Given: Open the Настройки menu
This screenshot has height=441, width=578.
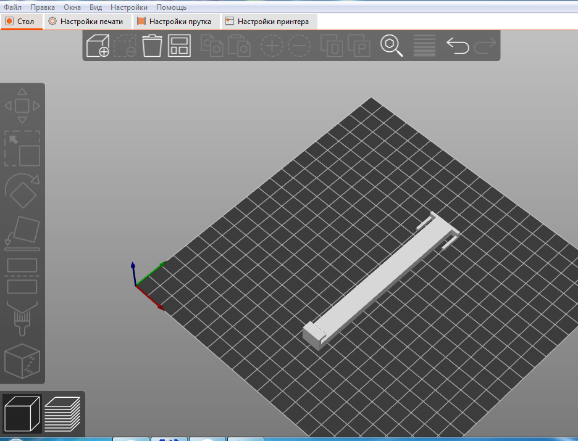Looking at the screenshot, I should click(x=129, y=7).
